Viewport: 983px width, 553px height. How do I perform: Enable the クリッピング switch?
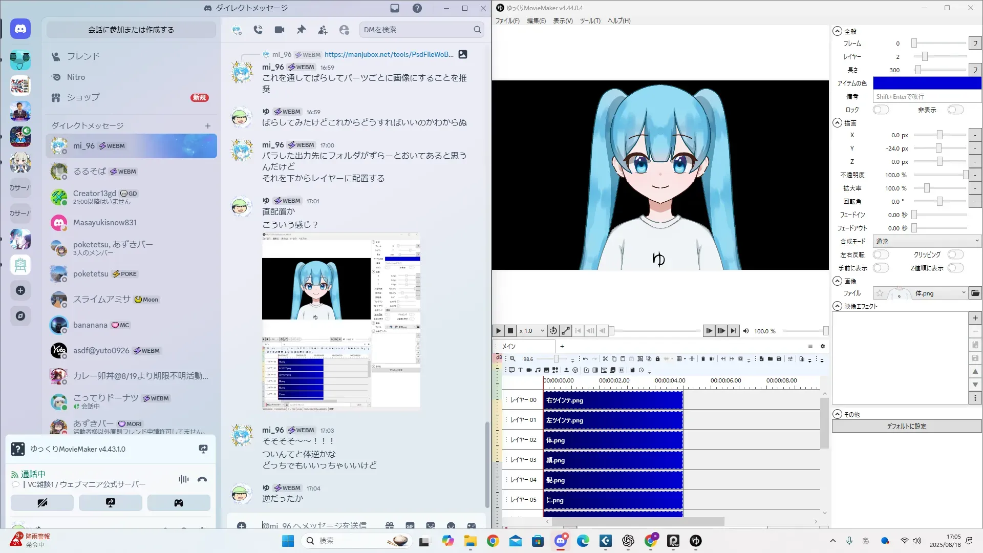pos(955,254)
